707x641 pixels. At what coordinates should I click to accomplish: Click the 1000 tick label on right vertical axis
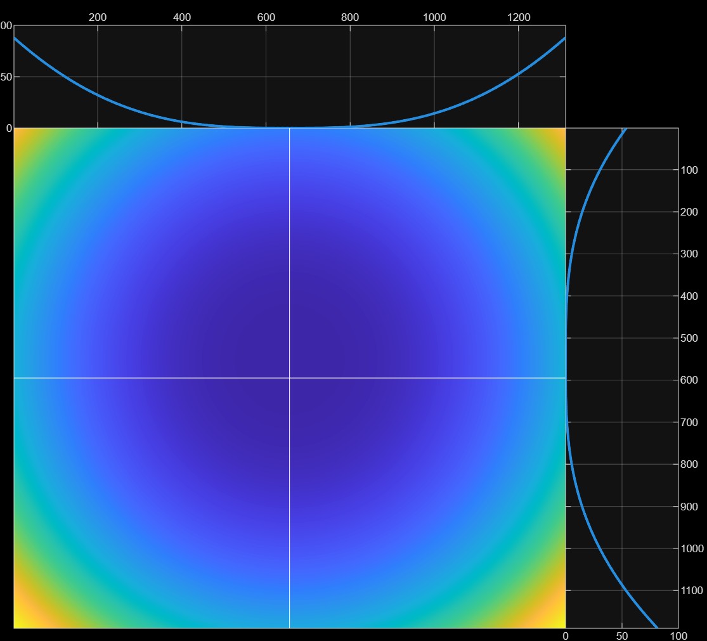pos(692,548)
